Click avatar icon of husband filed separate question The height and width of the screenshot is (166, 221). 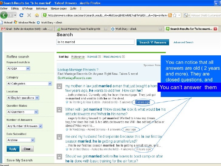pyautogui.click(x=59, y=137)
